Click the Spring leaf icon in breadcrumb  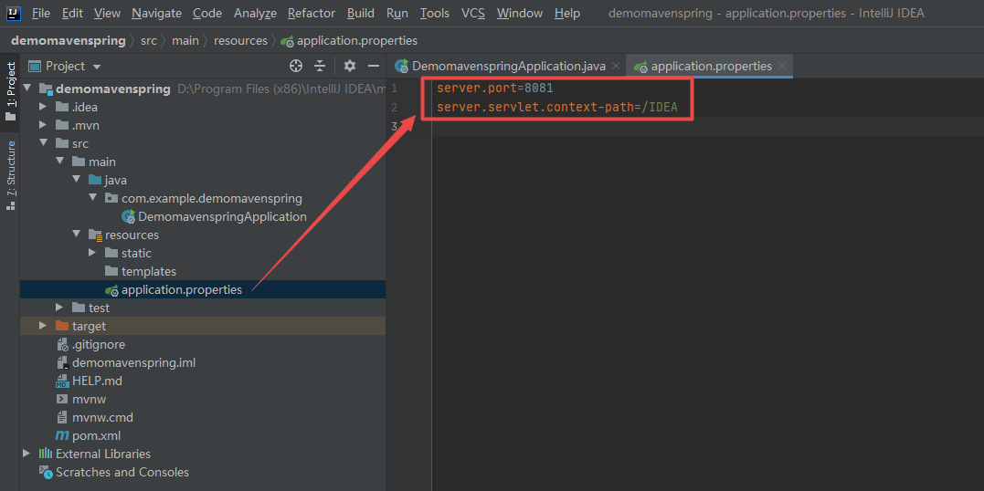click(288, 41)
